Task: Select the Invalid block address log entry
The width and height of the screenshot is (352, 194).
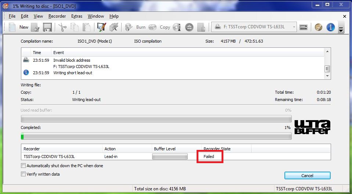Action: [72, 60]
